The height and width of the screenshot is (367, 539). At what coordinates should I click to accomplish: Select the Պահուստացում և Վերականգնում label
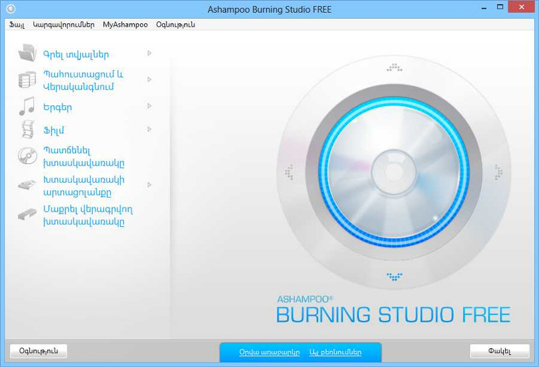point(83,80)
